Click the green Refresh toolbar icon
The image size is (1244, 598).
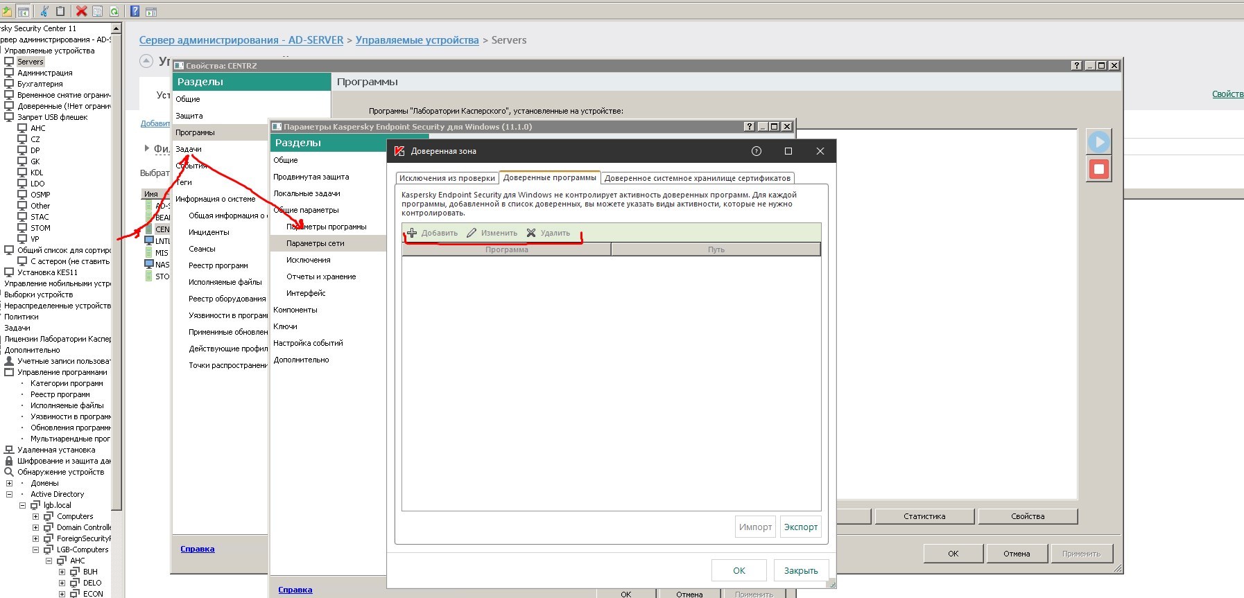tap(114, 11)
